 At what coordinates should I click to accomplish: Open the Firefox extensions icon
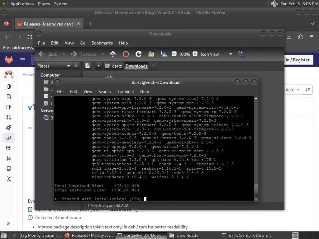click(x=300, y=37)
